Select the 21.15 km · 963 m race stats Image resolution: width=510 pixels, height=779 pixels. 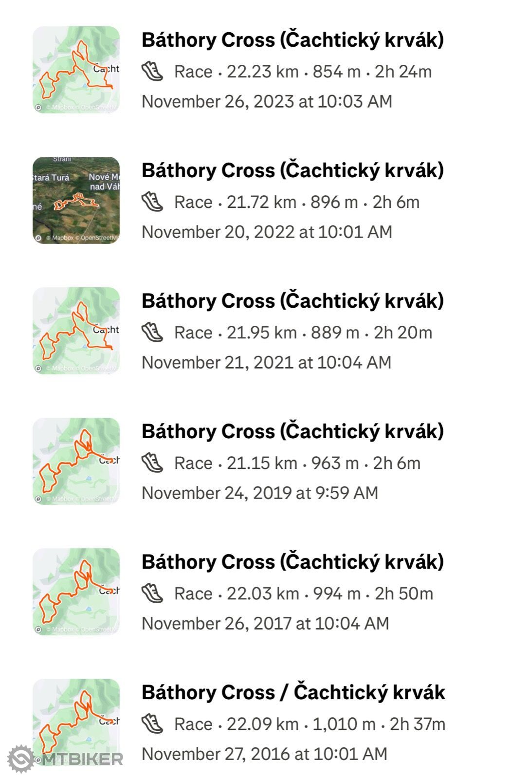(297, 463)
